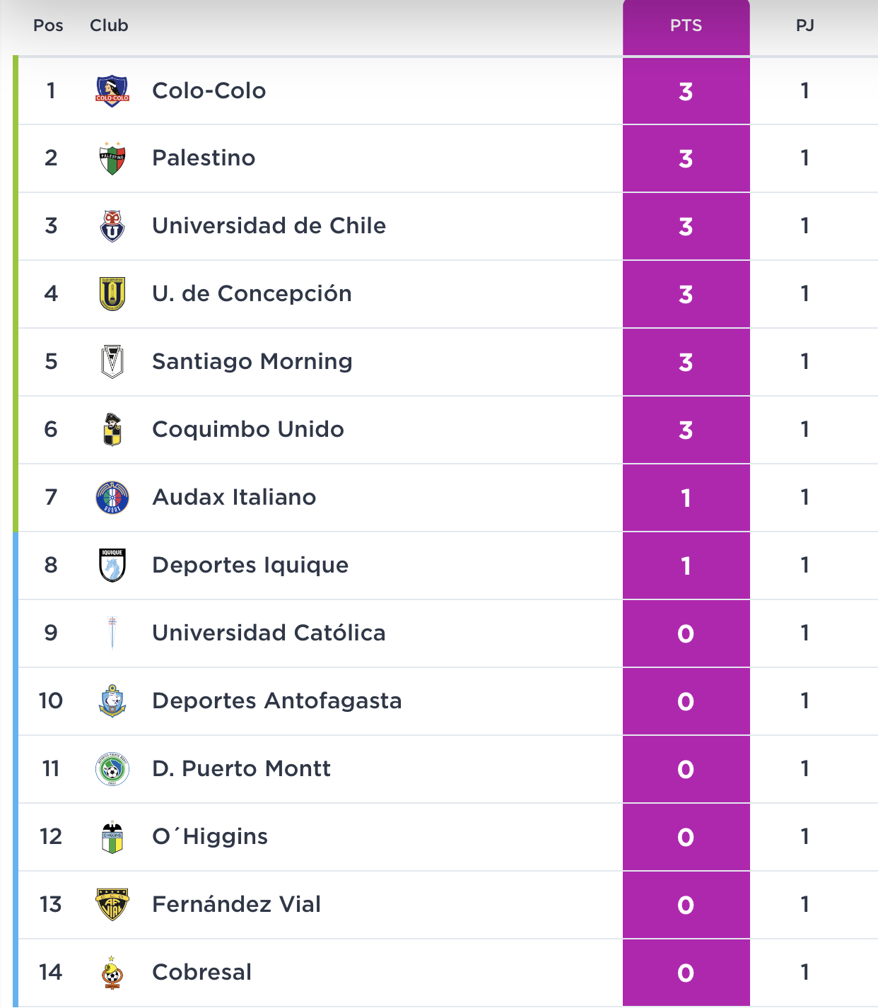This screenshot has width=878, height=1008.
Task: Click the Palestino team badge
Action: (112, 158)
